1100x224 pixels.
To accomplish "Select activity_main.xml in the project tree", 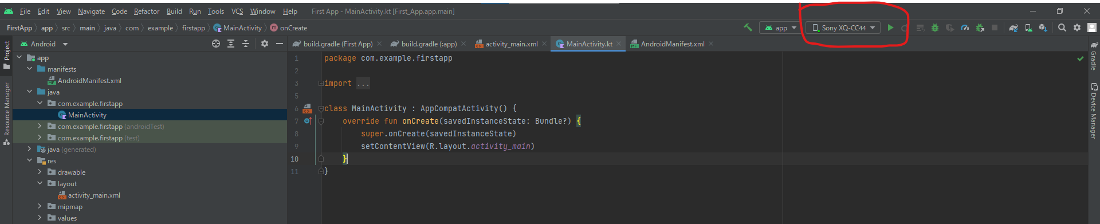I will tap(94, 195).
